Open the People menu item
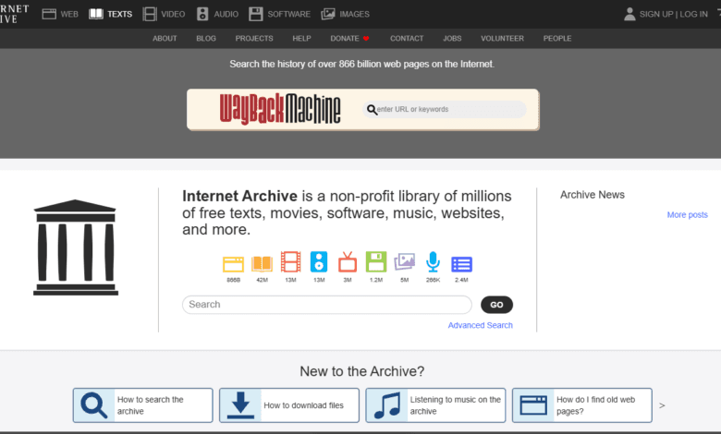The width and height of the screenshot is (721, 434). (557, 39)
